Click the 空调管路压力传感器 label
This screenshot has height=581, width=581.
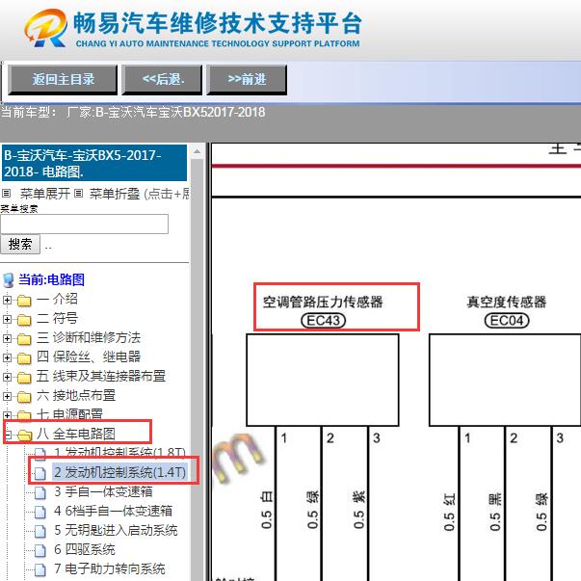323,302
